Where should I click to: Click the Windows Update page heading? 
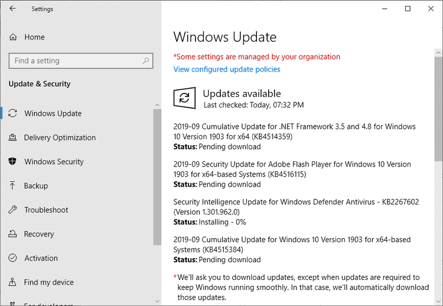click(x=225, y=37)
